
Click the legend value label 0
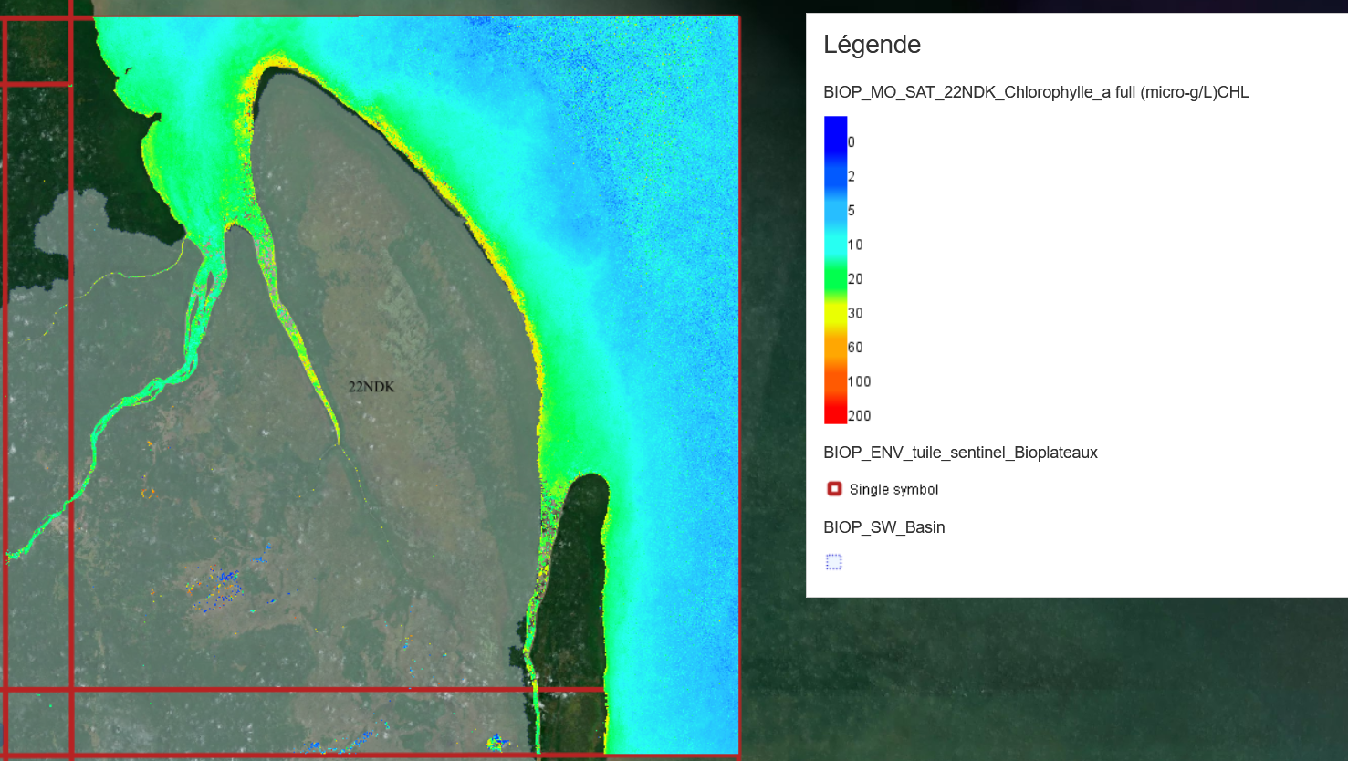click(x=852, y=142)
